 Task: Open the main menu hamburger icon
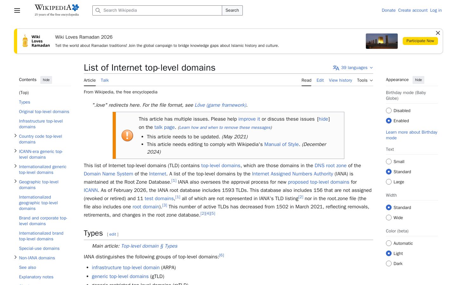pyautogui.click(x=17, y=10)
